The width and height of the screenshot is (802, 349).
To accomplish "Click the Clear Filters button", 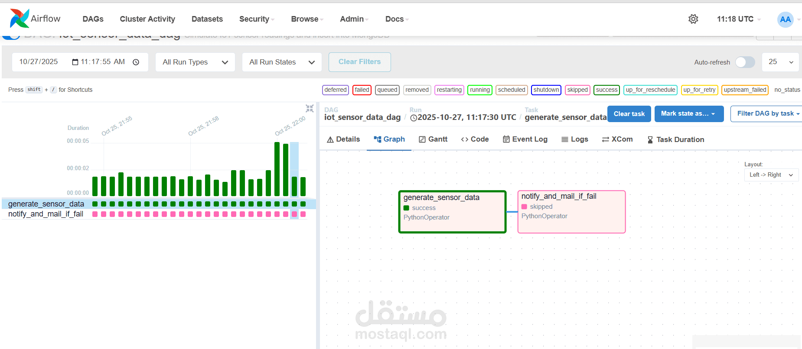I will (x=359, y=62).
